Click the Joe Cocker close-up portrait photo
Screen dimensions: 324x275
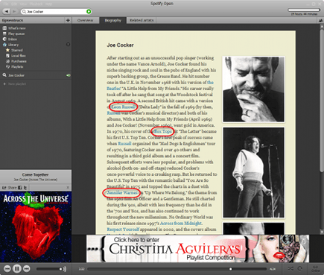pyautogui.click(x=254, y=89)
